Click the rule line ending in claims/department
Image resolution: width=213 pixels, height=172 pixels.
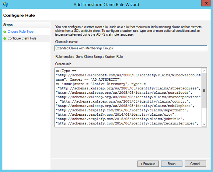tap(122, 110)
